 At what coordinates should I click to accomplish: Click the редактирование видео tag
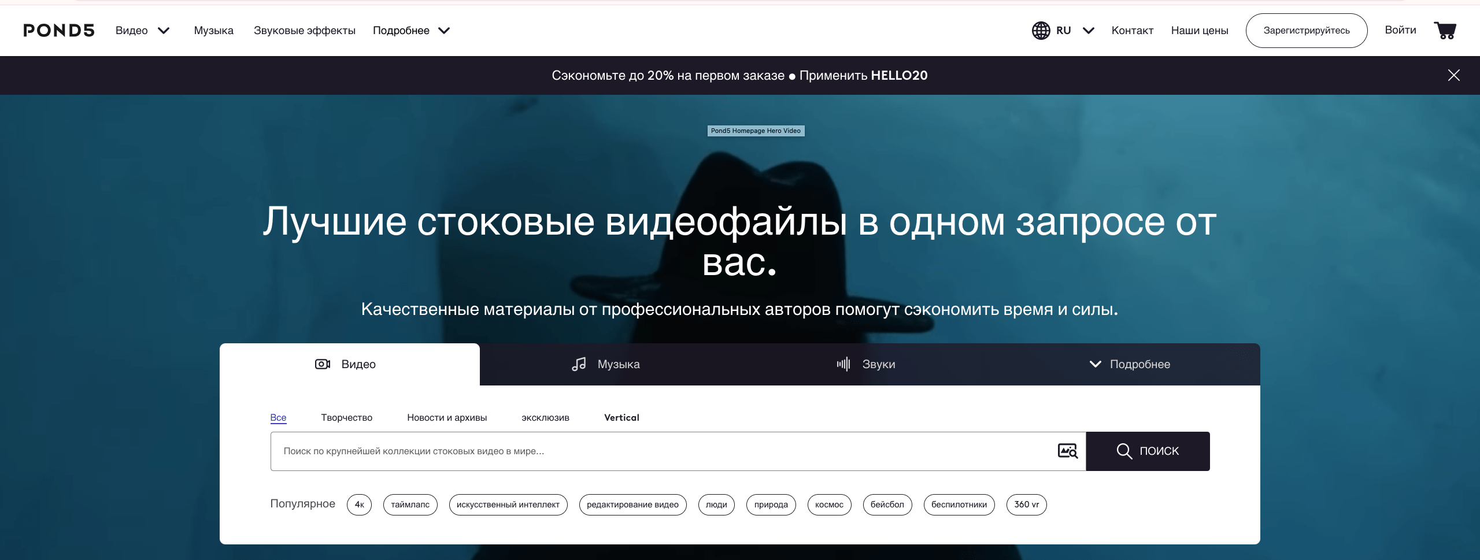click(x=632, y=505)
